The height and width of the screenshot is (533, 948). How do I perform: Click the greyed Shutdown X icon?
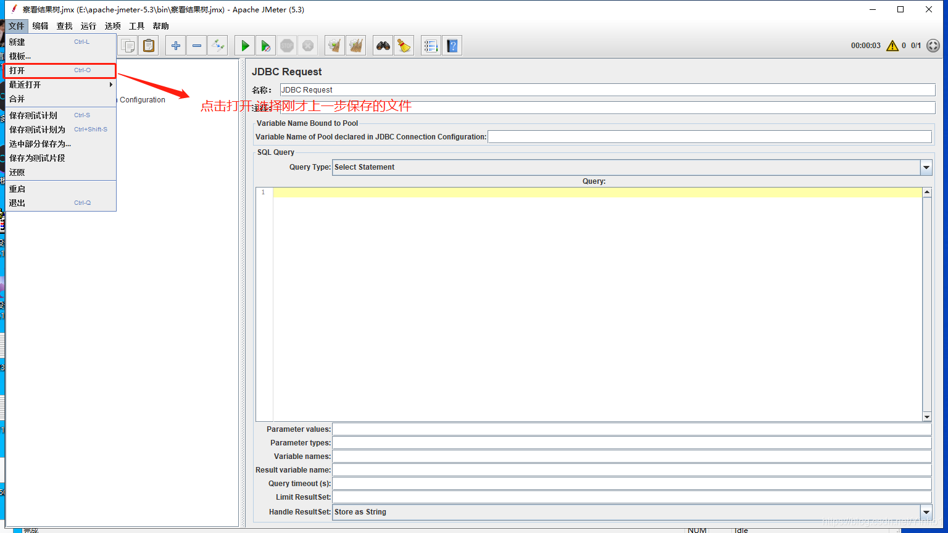pos(307,46)
